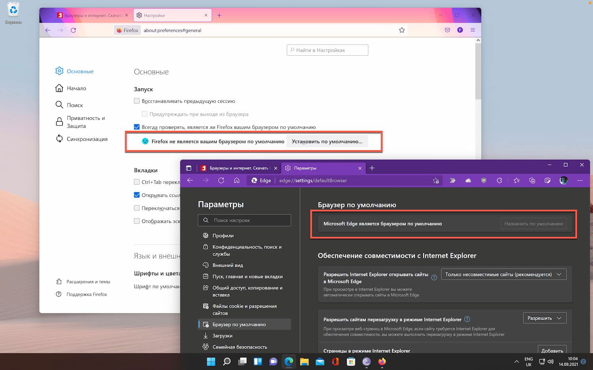
Task: Open 'Поддержка Firefox' link
Action: click(x=81, y=294)
